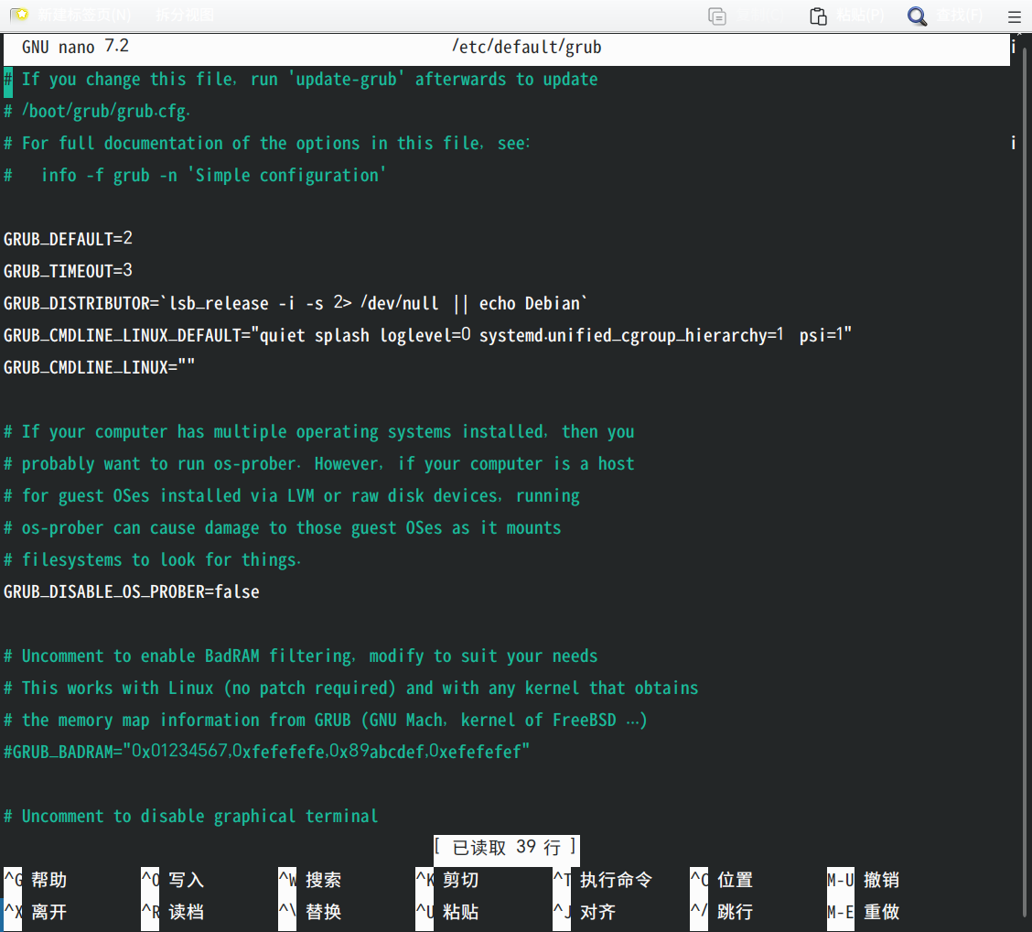Click the ^\ 替换 replace shortcut
The height and width of the screenshot is (932, 1032).
[310, 912]
